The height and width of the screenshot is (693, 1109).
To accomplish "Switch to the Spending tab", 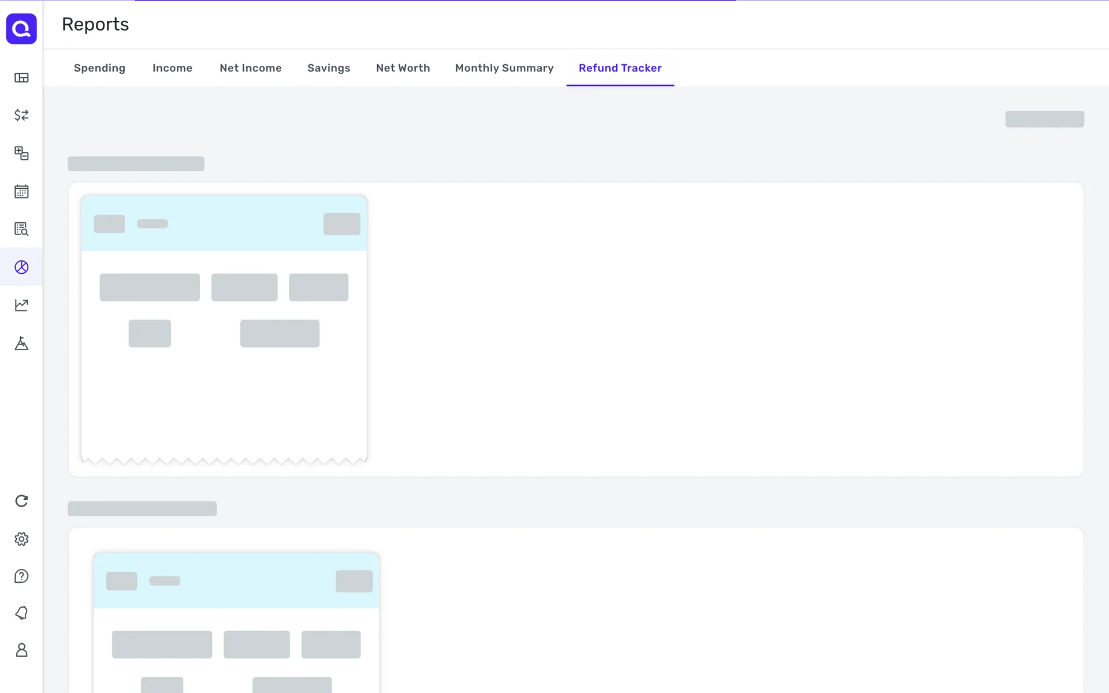I will [99, 68].
